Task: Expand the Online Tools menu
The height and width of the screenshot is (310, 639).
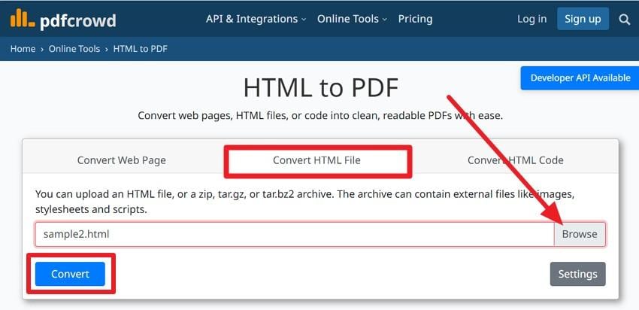Action: click(352, 19)
